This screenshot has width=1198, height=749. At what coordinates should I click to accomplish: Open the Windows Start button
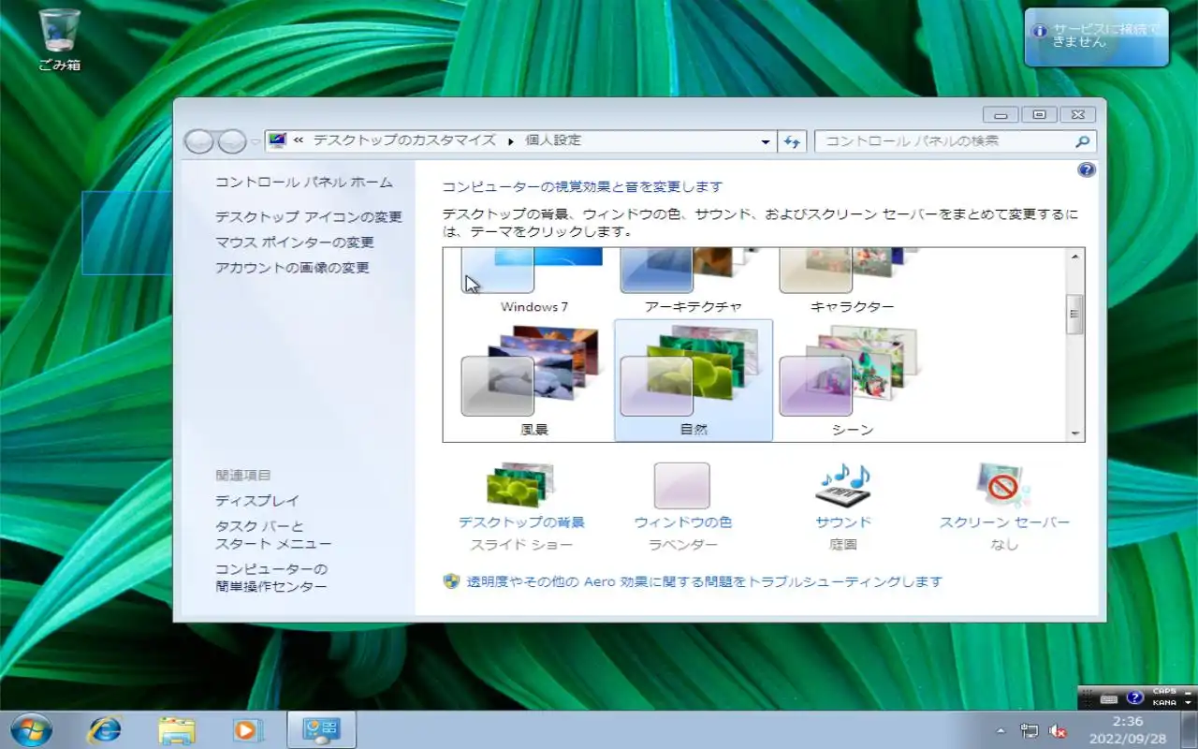click(30, 729)
